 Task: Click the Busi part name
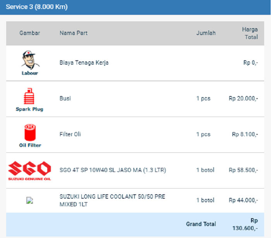point(65,99)
